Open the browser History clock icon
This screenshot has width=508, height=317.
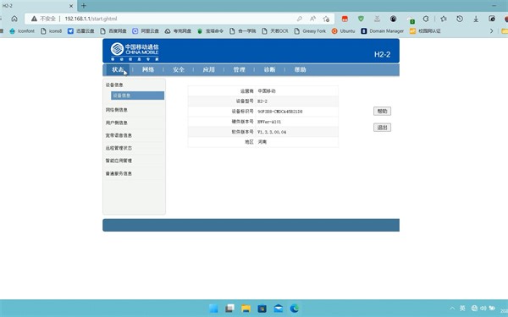[460, 19]
